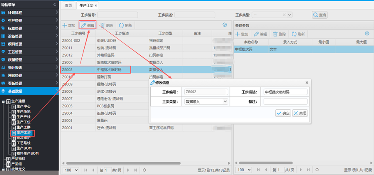
Task: Click the 质量管理 shield icon
Action: click(3, 60)
